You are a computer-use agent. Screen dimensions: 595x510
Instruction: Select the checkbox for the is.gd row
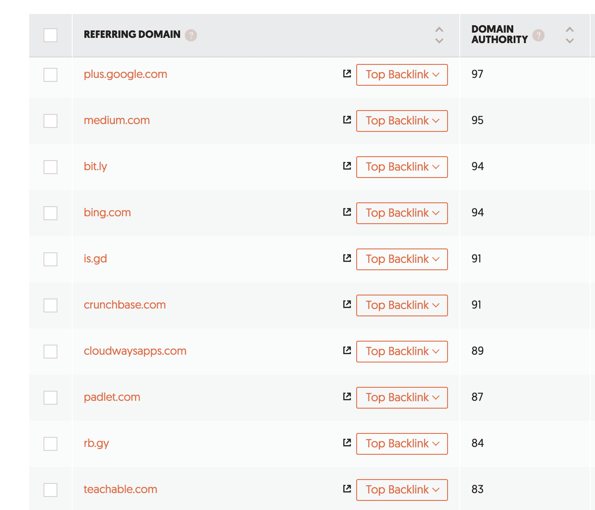(x=50, y=259)
